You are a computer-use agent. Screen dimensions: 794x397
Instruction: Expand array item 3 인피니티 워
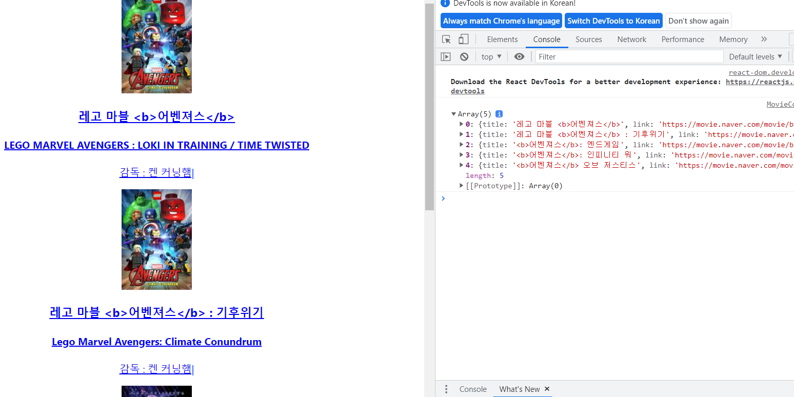pos(461,155)
